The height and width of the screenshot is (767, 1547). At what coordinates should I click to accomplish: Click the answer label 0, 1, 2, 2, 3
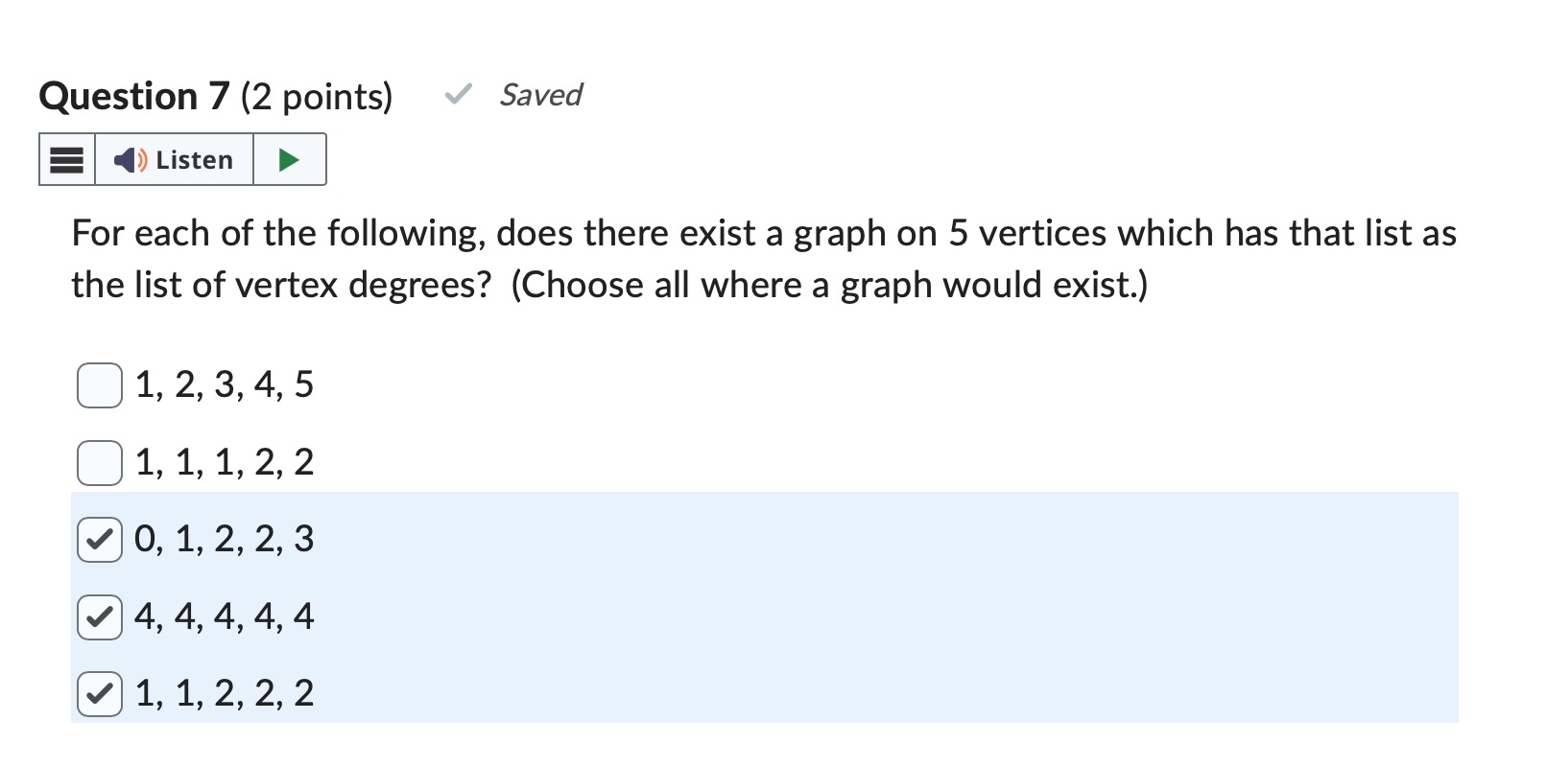coord(225,540)
